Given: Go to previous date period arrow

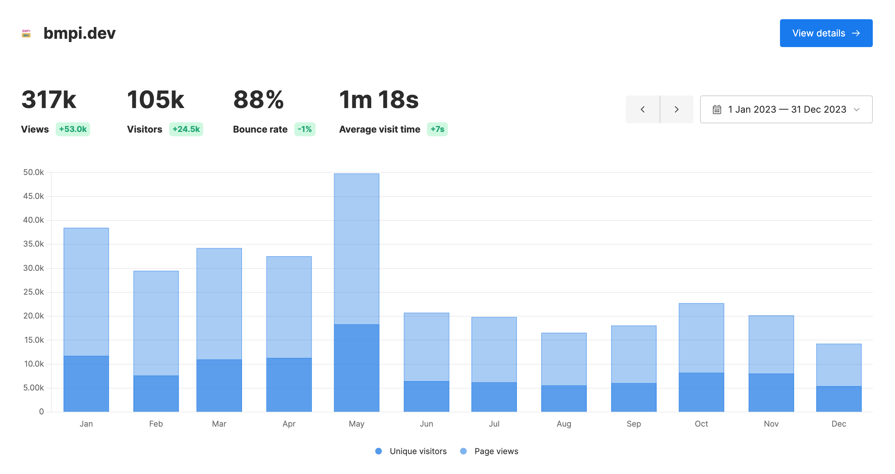Looking at the screenshot, I should [642, 109].
